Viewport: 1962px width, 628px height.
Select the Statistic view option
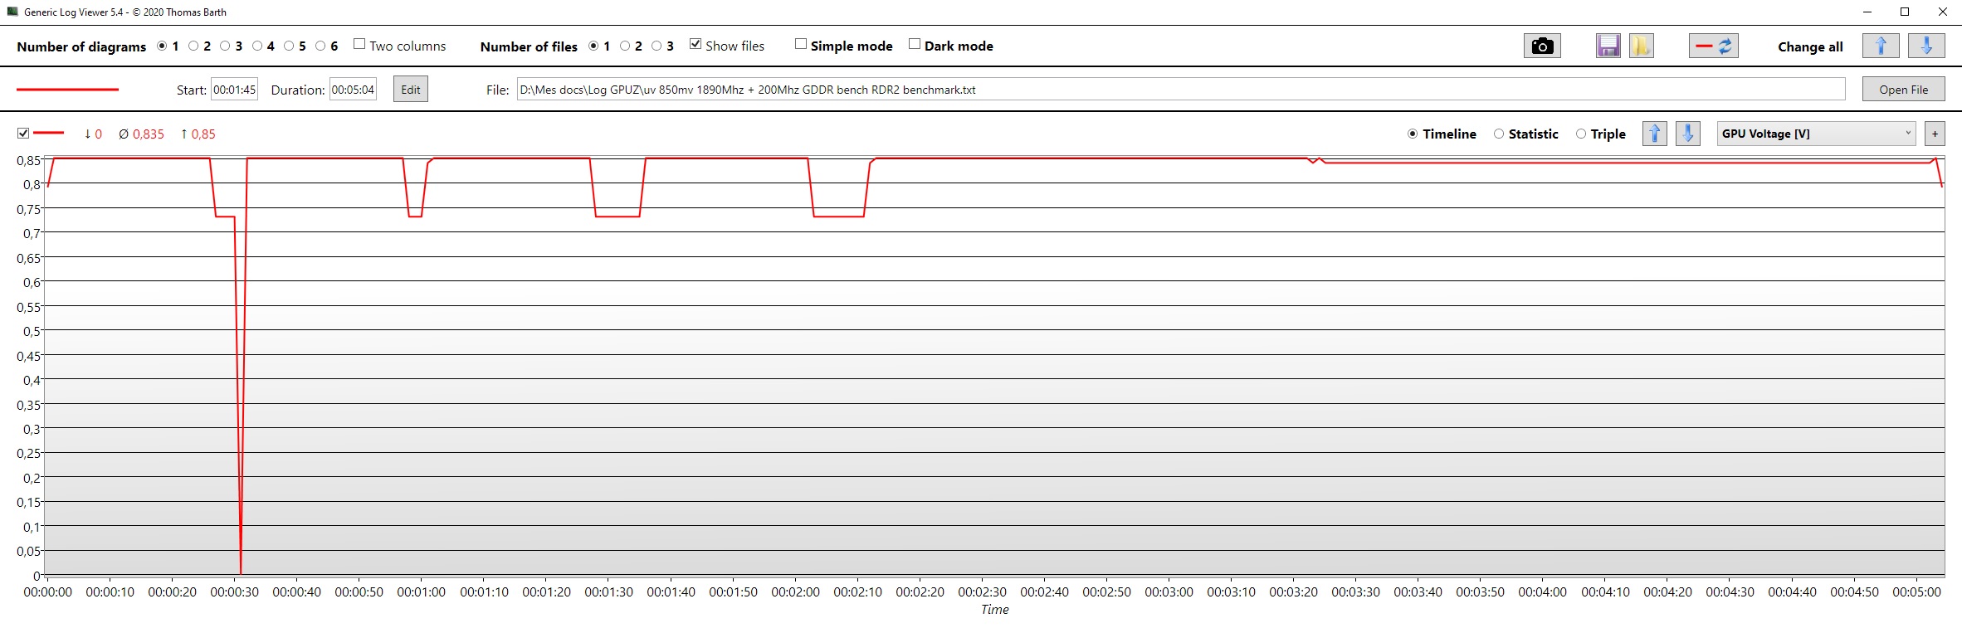coord(1499,134)
